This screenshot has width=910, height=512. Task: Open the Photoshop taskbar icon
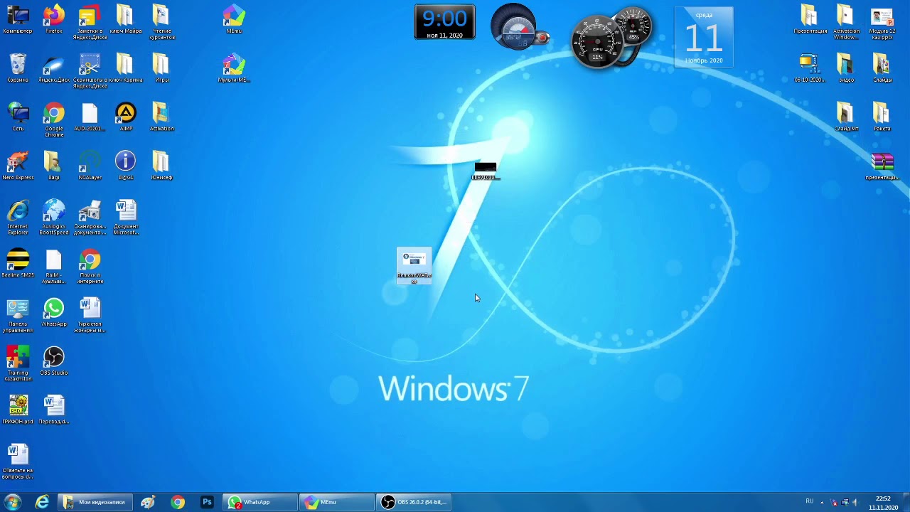[207, 502]
